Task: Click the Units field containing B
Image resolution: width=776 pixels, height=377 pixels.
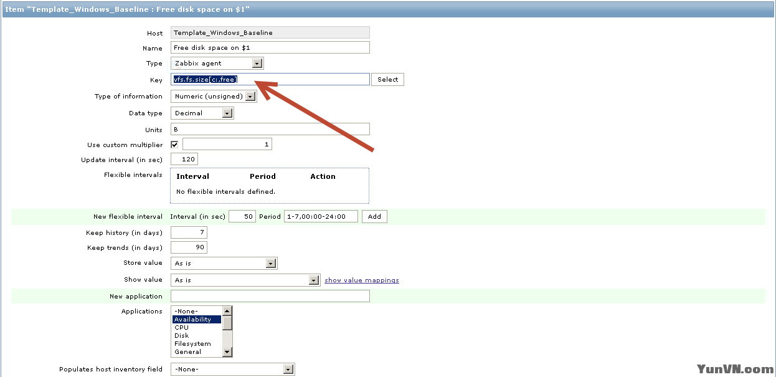Action: pyautogui.click(x=270, y=129)
